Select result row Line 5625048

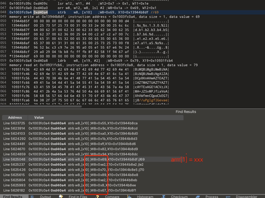(x=93, y=159)
